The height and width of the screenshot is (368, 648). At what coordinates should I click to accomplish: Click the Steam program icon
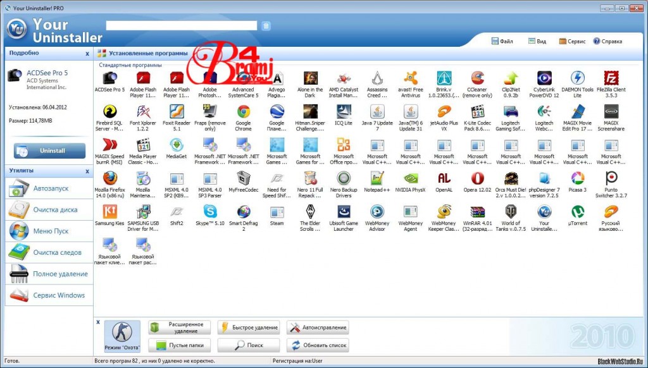(277, 211)
